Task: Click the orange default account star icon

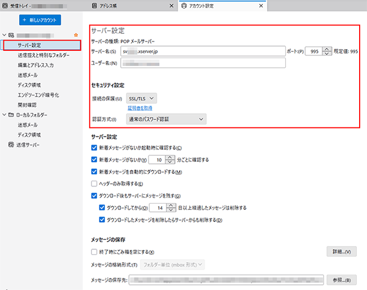Action: (76, 35)
